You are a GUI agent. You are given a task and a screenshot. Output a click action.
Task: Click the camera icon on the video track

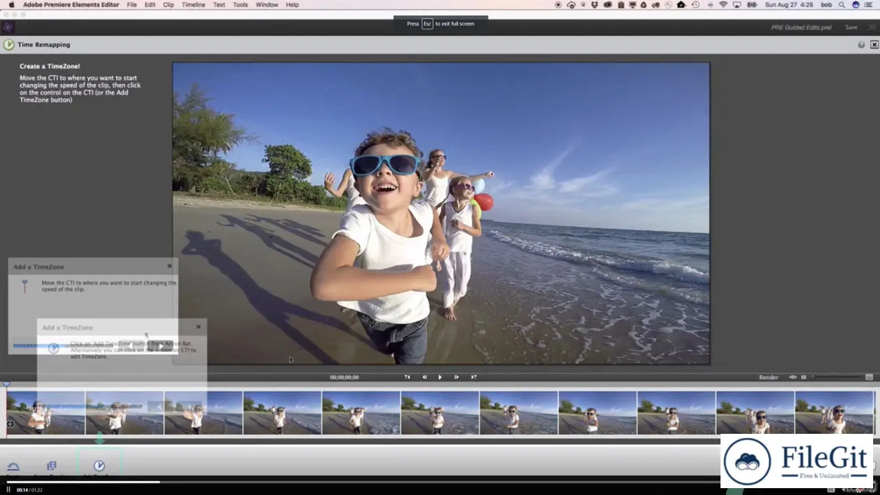[10, 424]
